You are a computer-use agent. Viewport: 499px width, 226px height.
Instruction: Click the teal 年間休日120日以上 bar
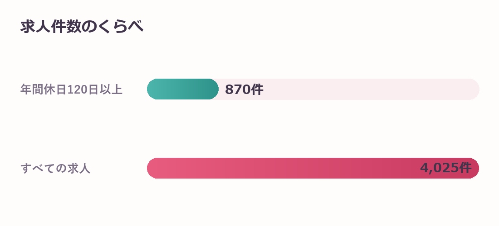(183, 89)
